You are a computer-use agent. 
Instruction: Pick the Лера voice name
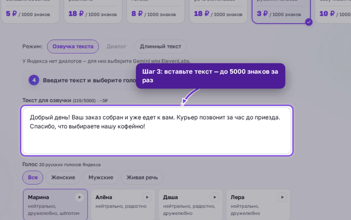[237, 197]
